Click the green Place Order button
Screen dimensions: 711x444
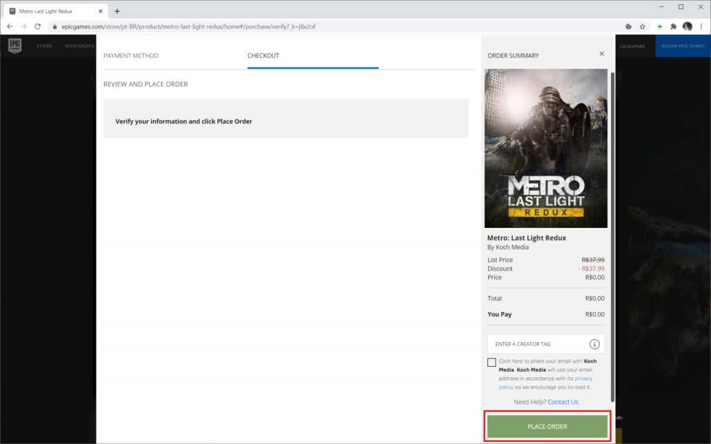[x=547, y=427]
